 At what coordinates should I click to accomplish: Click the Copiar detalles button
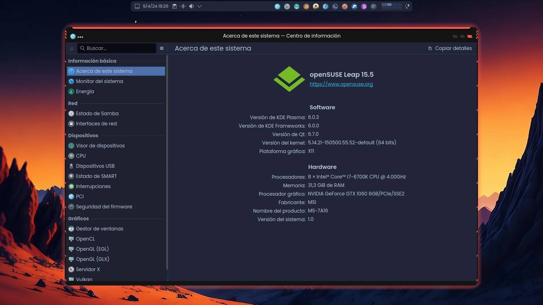coord(450,48)
